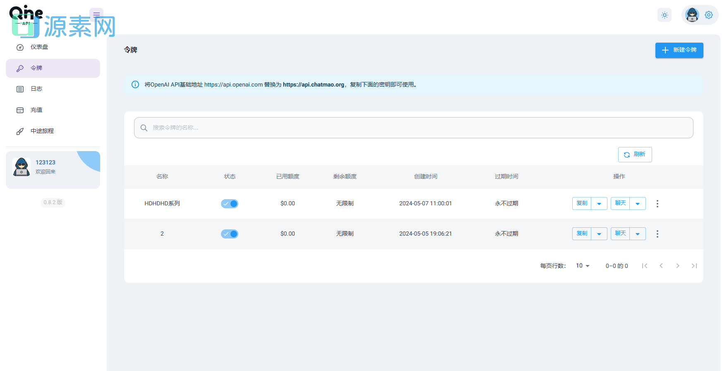Open the 日志 menu in the sidebar
This screenshot has height=371, width=727.
click(36, 89)
